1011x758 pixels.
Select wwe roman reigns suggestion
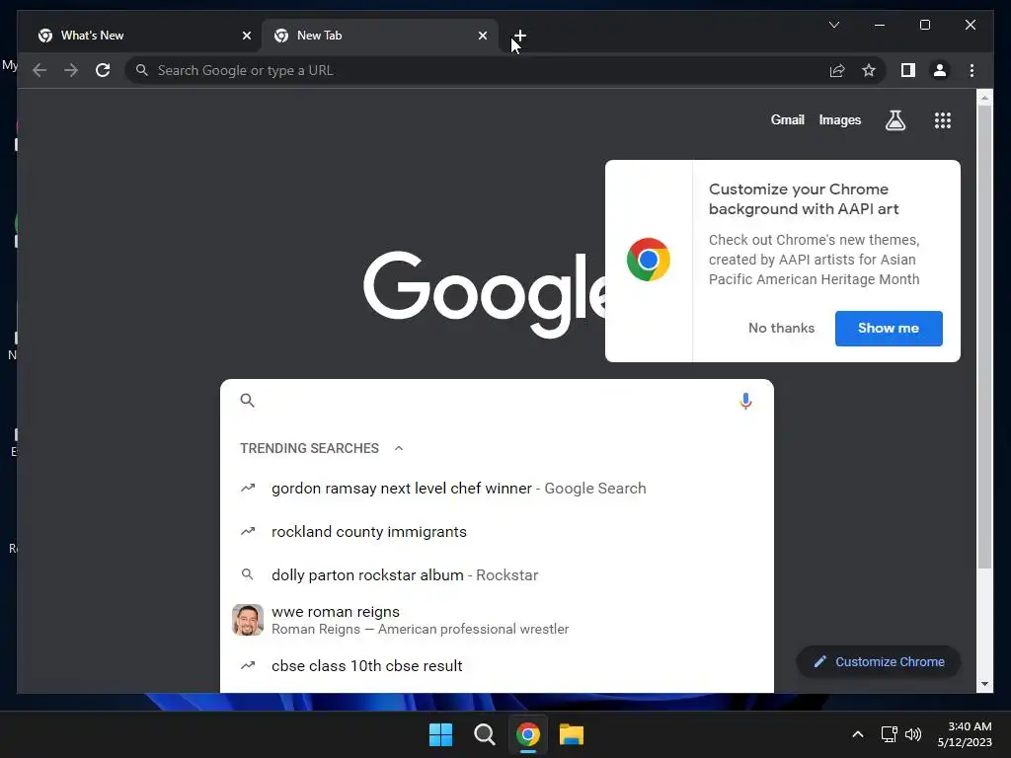497,620
